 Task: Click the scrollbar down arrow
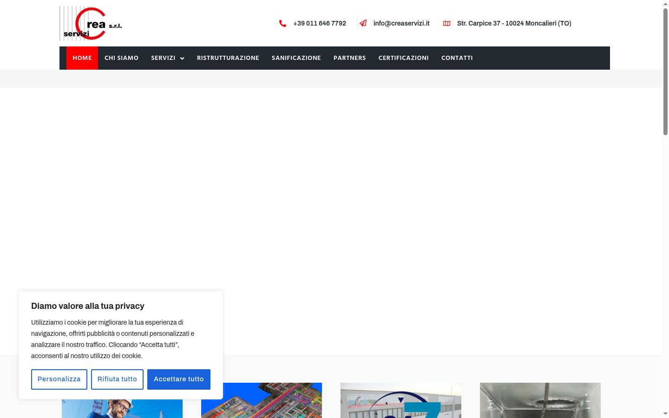tap(665, 413)
